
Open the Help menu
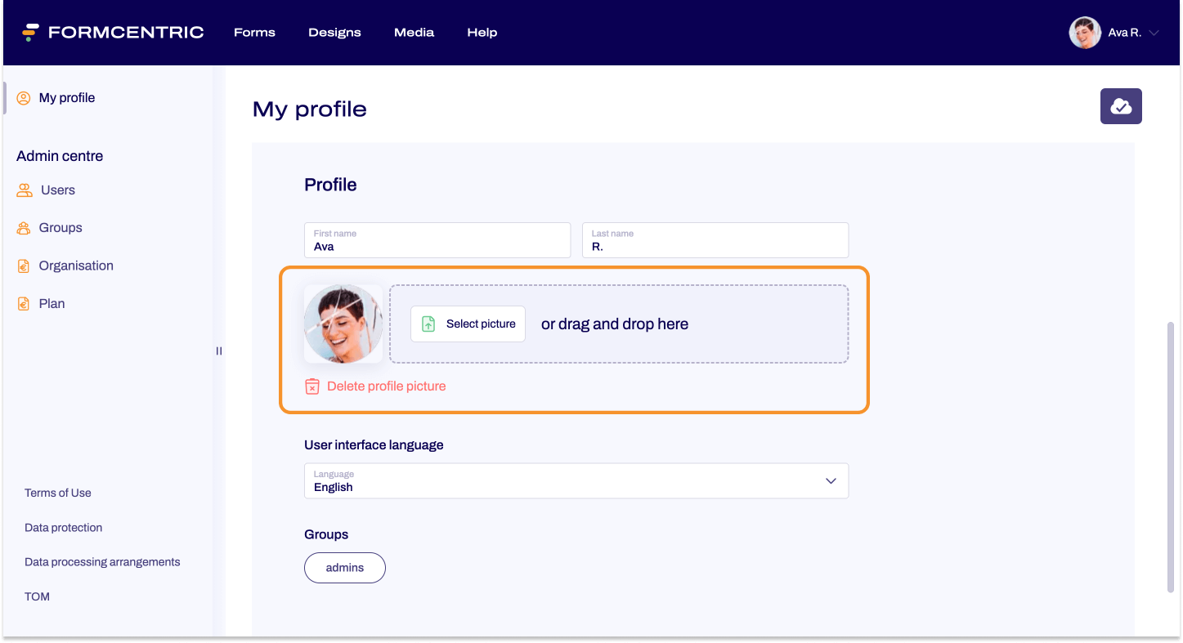pyautogui.click(x=482, y=33)
